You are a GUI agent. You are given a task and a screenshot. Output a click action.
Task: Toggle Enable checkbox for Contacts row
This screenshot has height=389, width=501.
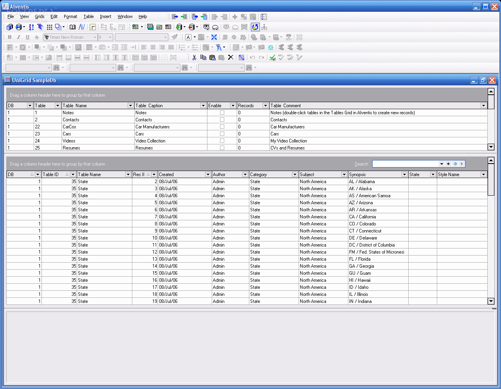click(x=222, y=120)
